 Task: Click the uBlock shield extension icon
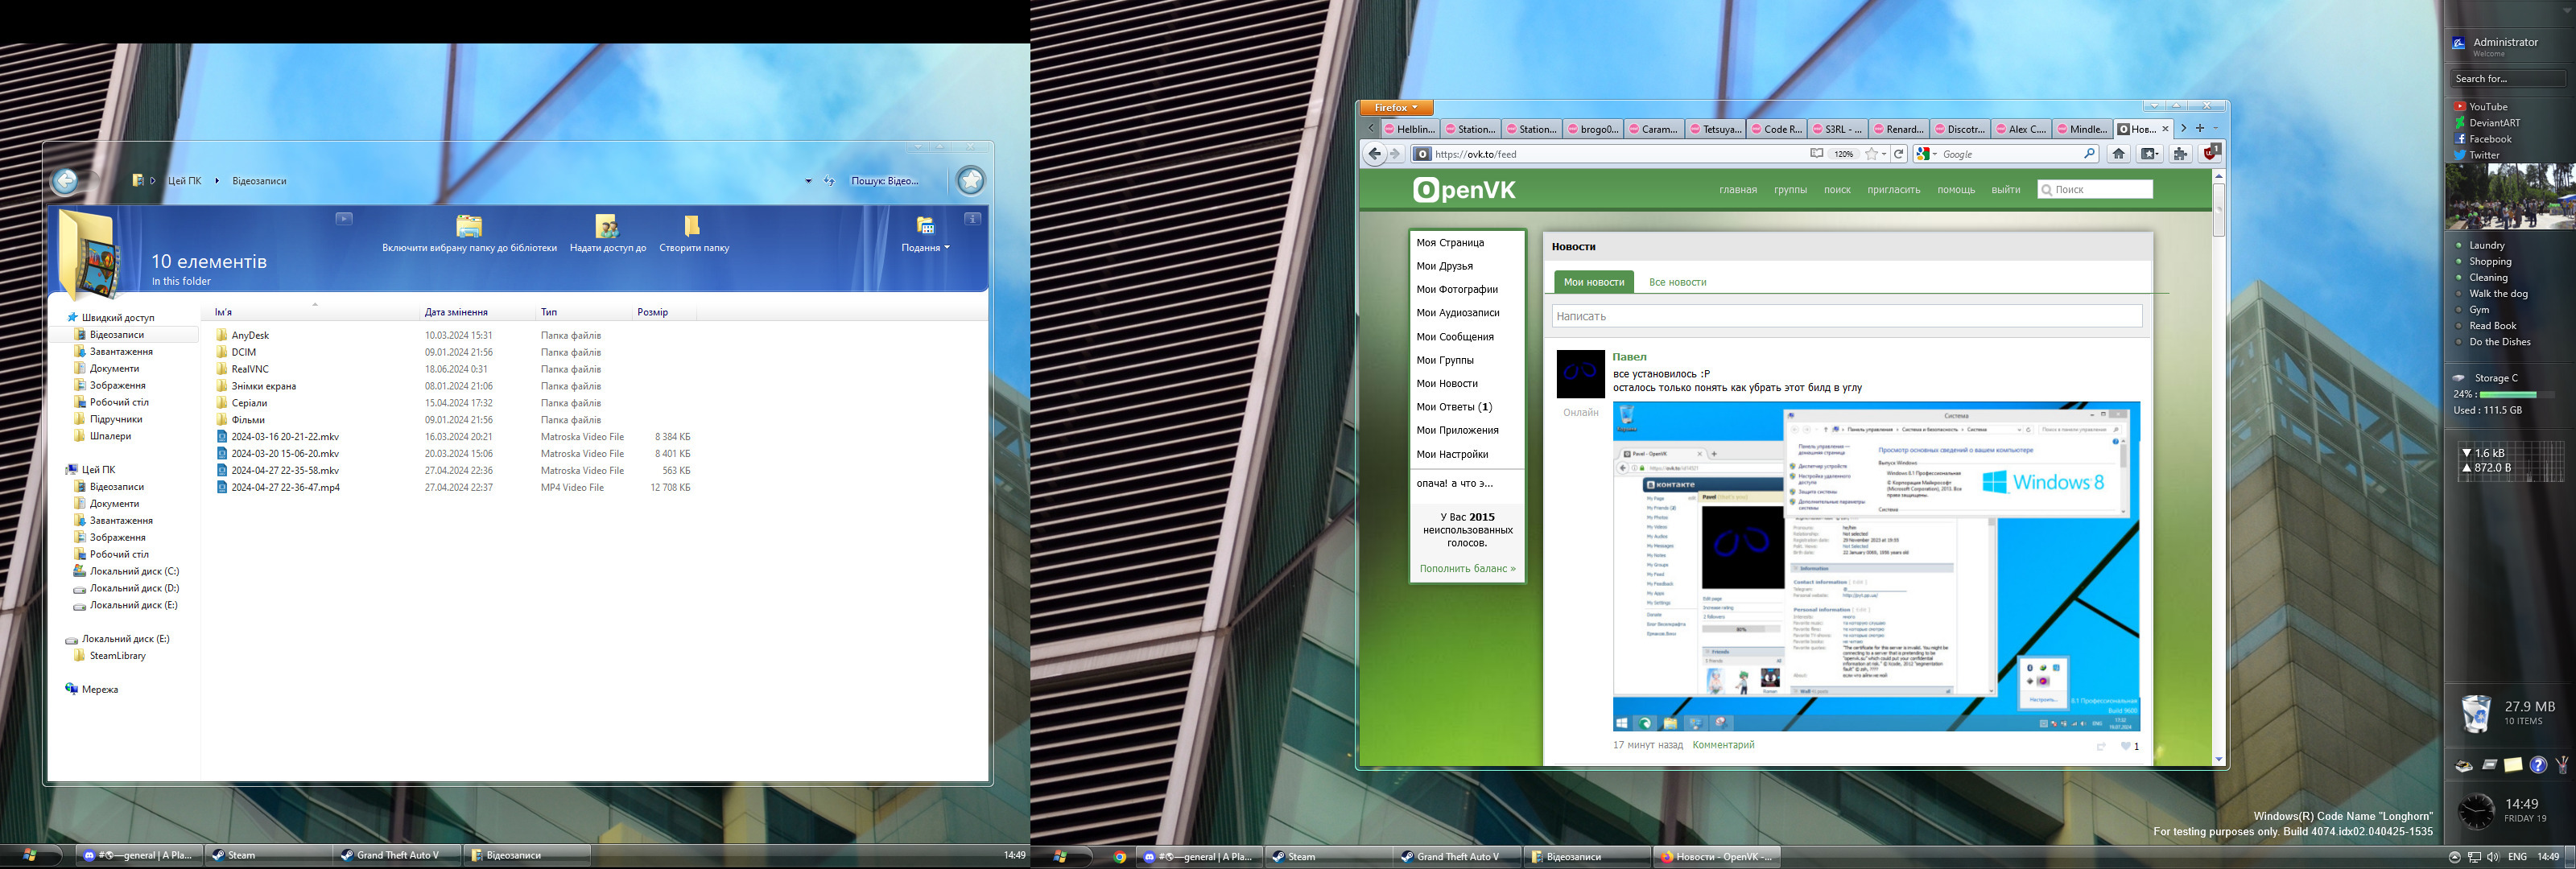[2210, 153]
